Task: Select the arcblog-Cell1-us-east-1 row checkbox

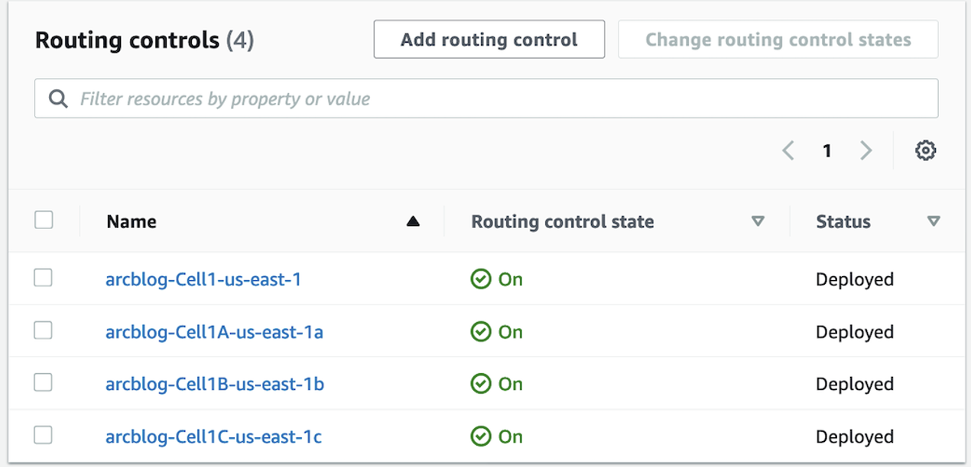Action: point(44,279)
